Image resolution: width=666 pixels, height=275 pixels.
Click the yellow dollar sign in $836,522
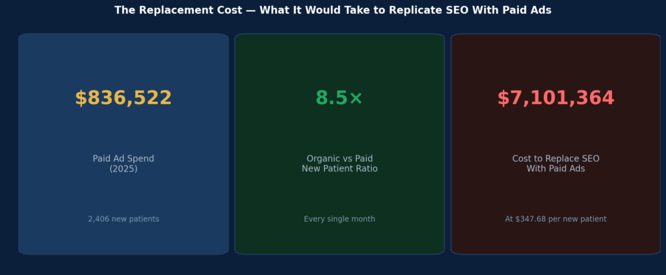tap(81, 98)
